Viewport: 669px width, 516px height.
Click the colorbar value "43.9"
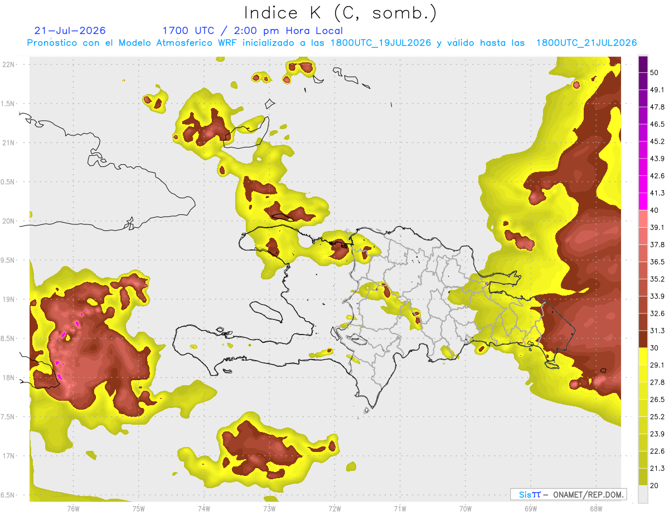tap(657, 159)
